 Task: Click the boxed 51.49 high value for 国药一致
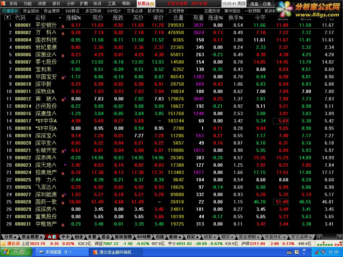coord(281,202)
